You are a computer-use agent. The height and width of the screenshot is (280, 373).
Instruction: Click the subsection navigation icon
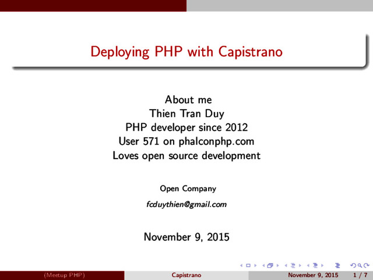(293, 265)
